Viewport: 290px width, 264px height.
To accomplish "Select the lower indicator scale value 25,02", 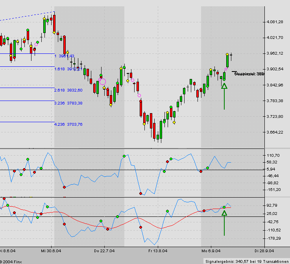I will (x=272, y=214).
